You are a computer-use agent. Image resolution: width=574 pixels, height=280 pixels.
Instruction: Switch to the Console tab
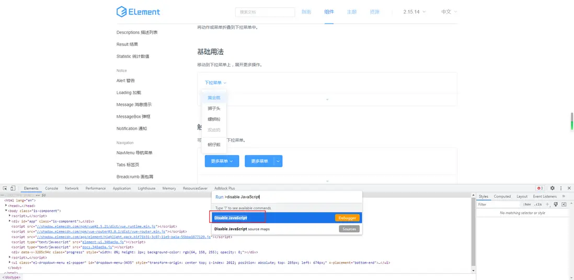coord(52,188)
